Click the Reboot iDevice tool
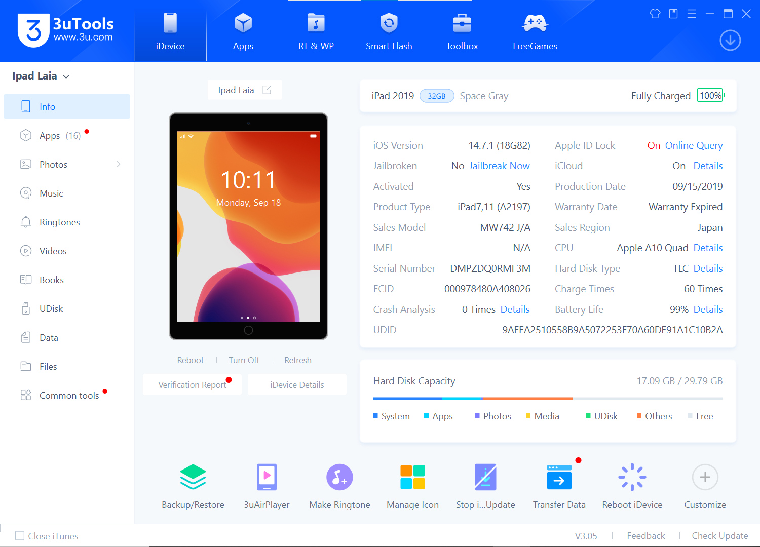The width and height of the screenshot is (760, 547). [632, 486]
